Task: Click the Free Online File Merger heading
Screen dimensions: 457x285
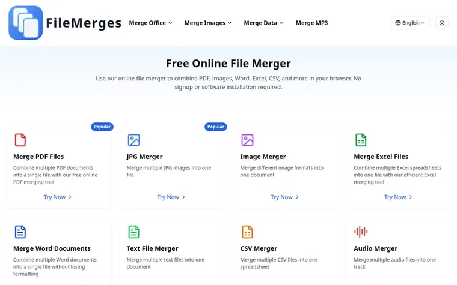Action: (x=228, y=64)
